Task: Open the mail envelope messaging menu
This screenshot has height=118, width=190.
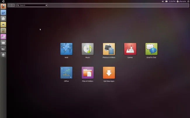Action: (x=166, y=1)
